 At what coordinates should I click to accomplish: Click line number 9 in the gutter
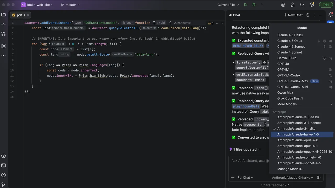tap(12, 65)
